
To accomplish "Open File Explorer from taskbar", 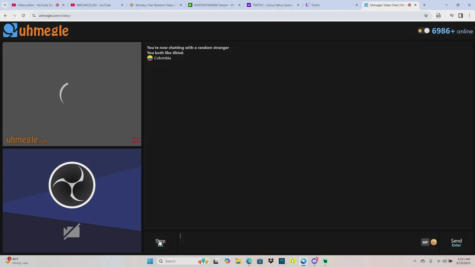I will 238,261.
